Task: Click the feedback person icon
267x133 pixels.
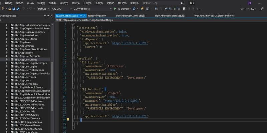Action: click(262, 9)
